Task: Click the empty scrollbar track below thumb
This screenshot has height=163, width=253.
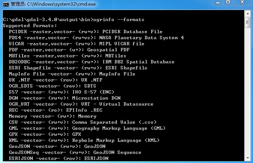Action: (248, 91)
